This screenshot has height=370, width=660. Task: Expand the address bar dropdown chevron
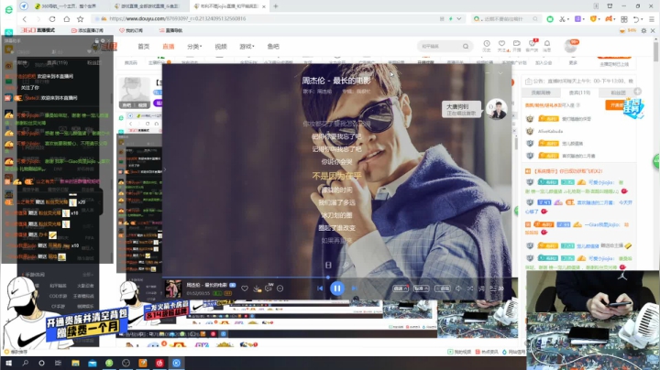point(459,19)
